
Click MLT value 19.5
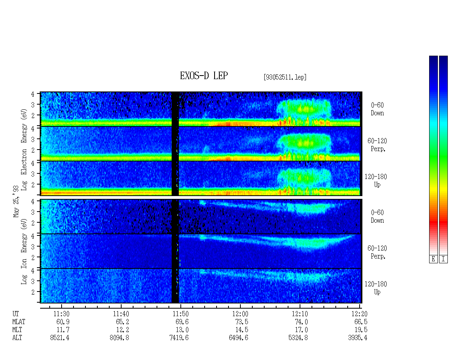(x=361, y=330)
